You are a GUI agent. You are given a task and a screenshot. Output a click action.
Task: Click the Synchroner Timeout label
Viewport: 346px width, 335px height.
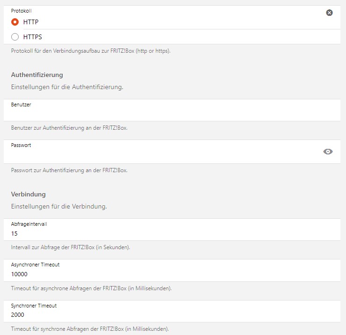(34, 306)
